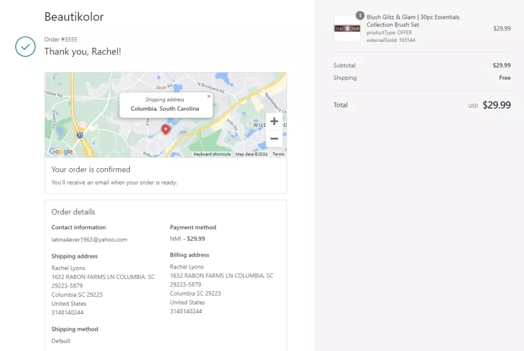
Task: Click the product line price $29.99
Action: click(x=502, y=29)
